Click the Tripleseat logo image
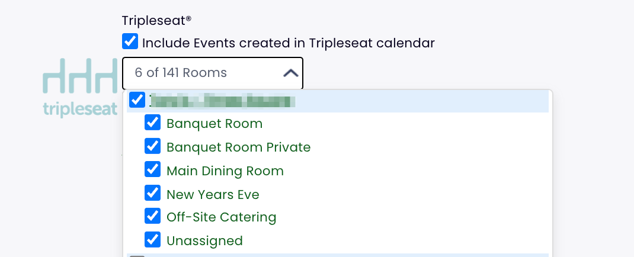Image resolution: width=634 pixels, height=257 pixels. (x=80, y=88)
